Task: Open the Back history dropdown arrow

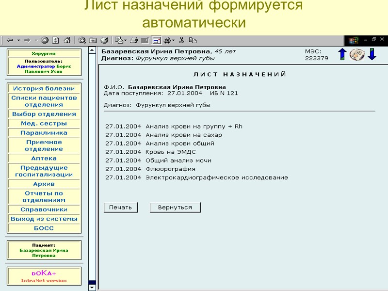Action: (18, 40)
